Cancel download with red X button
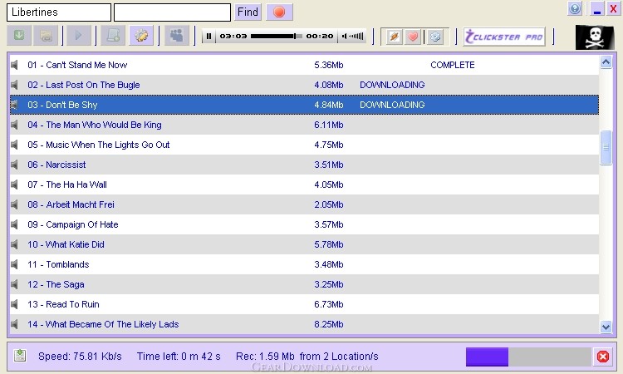 pyautogui.click(x=603, y=357)
